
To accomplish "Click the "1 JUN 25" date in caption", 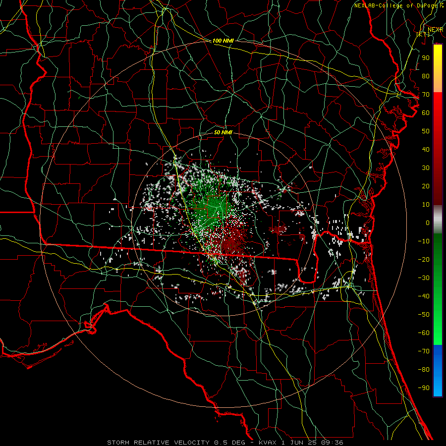I will pos(299,443).
